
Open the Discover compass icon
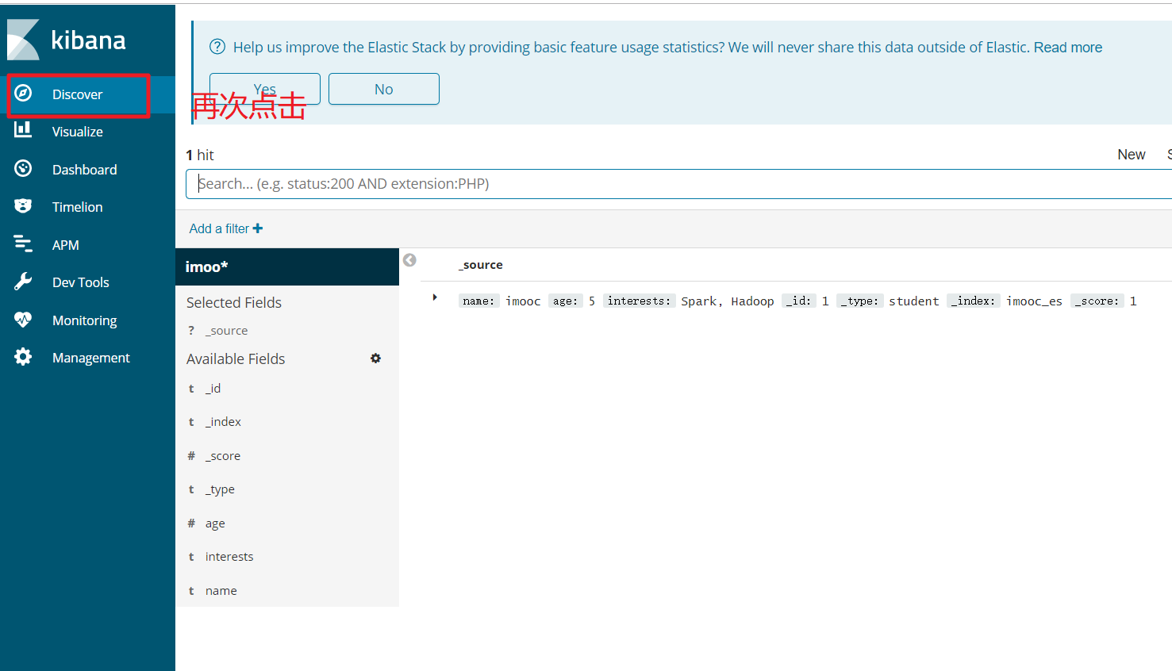[23, 94]
